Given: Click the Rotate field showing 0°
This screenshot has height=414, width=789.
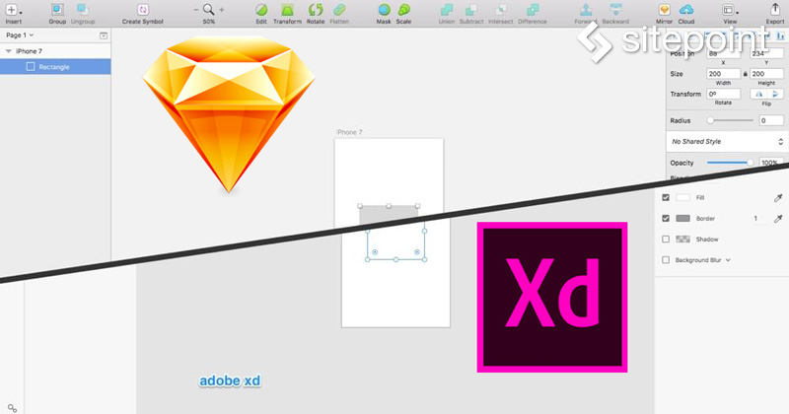Looking at the screenshot, I should point(723,94).
